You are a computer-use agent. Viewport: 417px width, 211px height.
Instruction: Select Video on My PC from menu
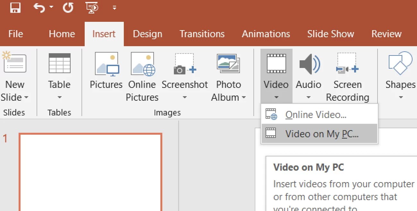[x=321, y=134]
